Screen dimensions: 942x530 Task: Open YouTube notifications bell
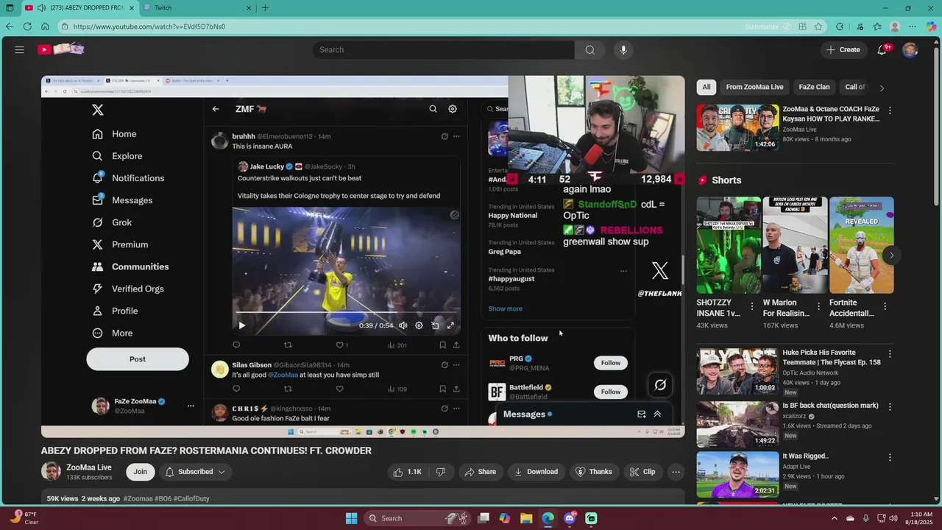(x=882, y=49)
